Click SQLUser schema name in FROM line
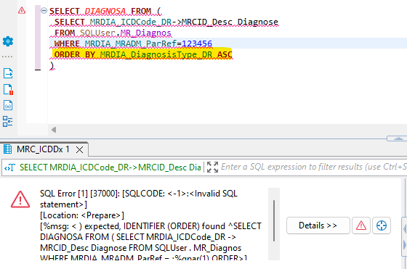 tap(97, 33)
